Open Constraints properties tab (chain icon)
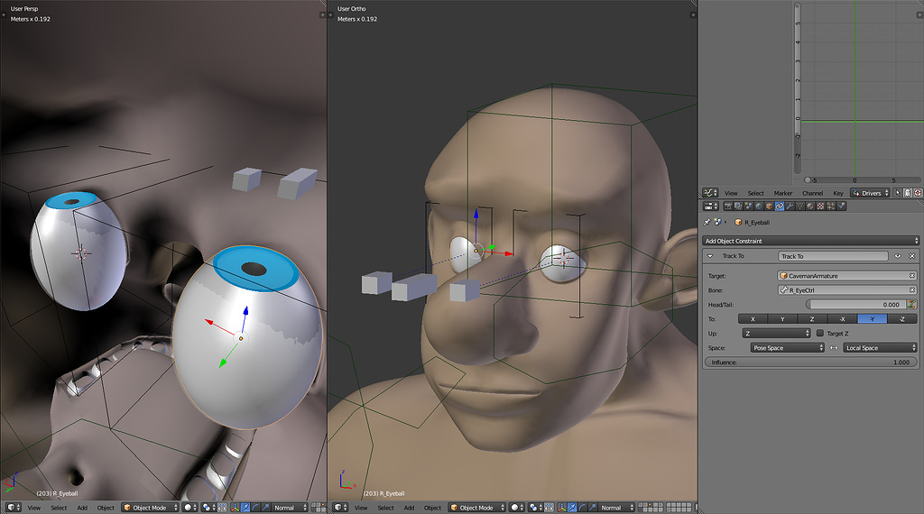 pos(780,207)
